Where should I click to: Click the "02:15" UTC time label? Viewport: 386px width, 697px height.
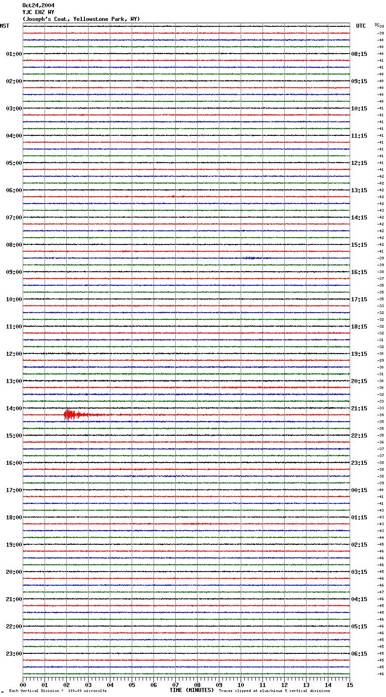[x=359, y=545]
